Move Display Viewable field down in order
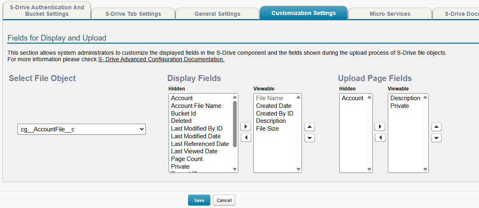This screenshot has width=479, height=208. (309, 138)
